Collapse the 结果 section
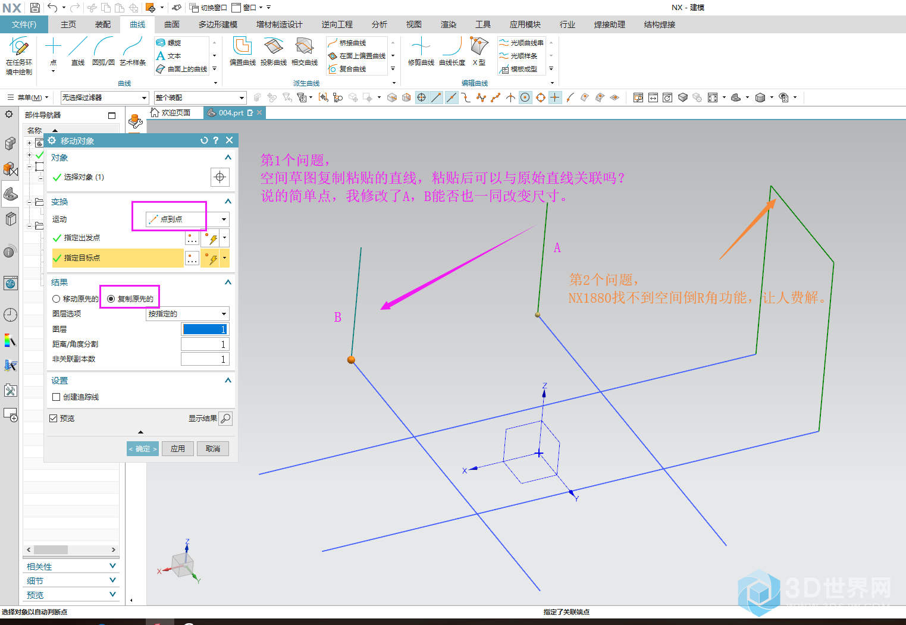 pyautogui.click(x=228, y=282)
